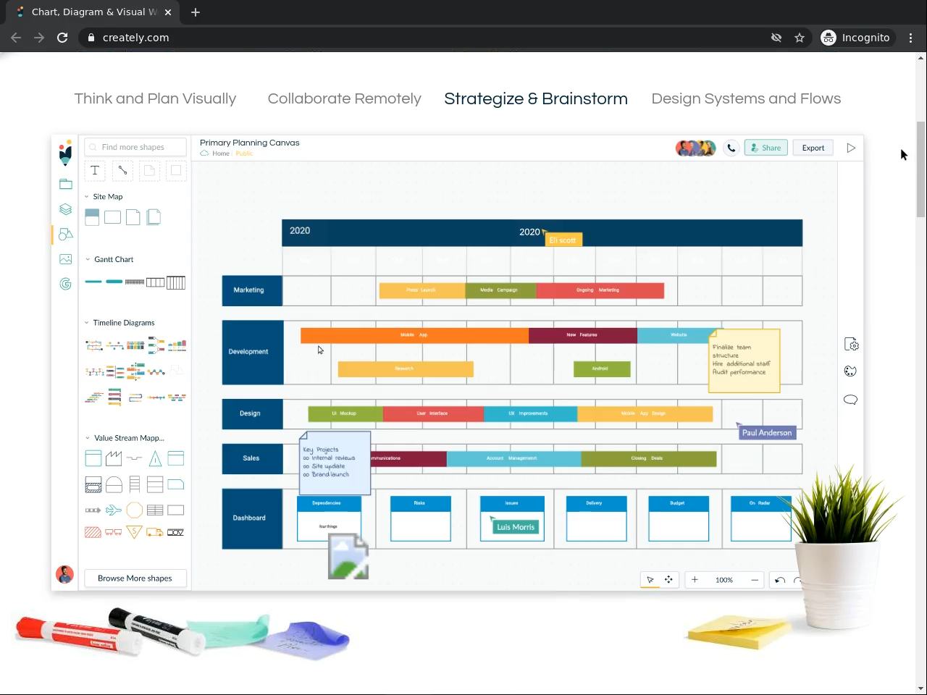927x695 pixels.
Task: Open a new browser tab
Action: point(196,12)
